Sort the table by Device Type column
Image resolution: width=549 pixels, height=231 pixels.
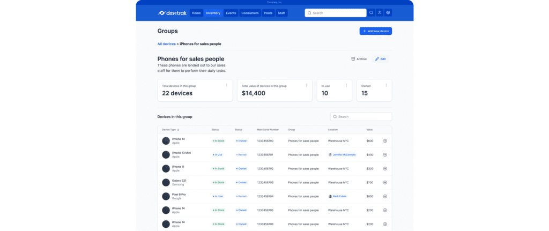point(171,130)
